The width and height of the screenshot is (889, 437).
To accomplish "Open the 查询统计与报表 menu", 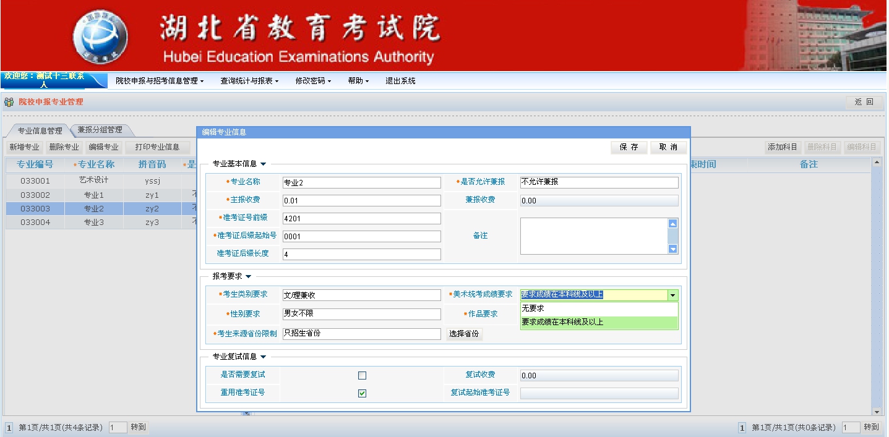I will coord(249,81).
